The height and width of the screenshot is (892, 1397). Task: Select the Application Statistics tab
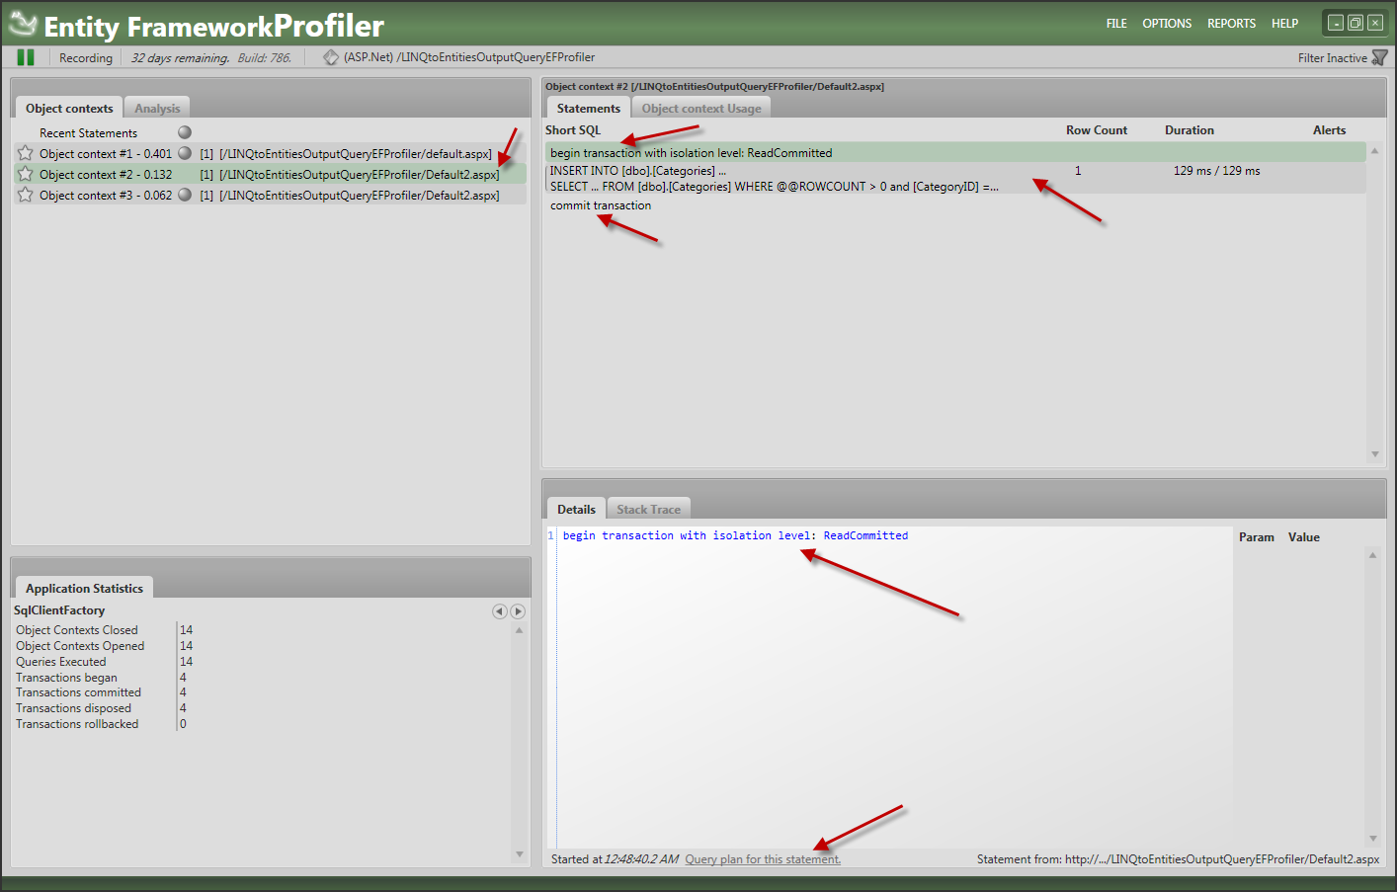pyautogui.click(x=84, y=589)
